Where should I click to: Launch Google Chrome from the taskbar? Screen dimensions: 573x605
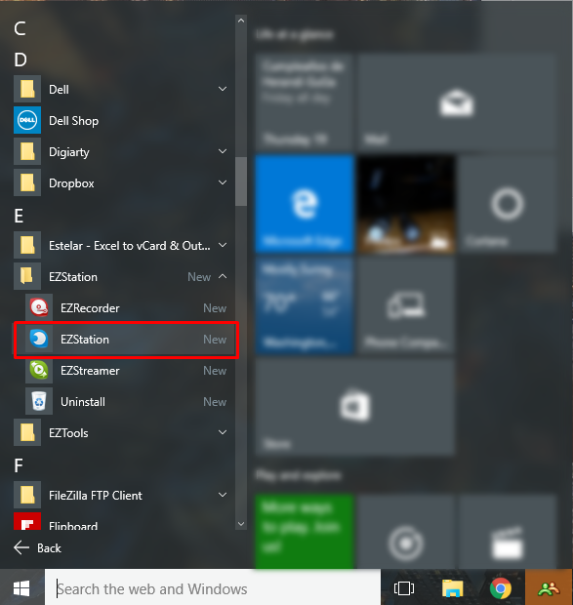(501, 588)
